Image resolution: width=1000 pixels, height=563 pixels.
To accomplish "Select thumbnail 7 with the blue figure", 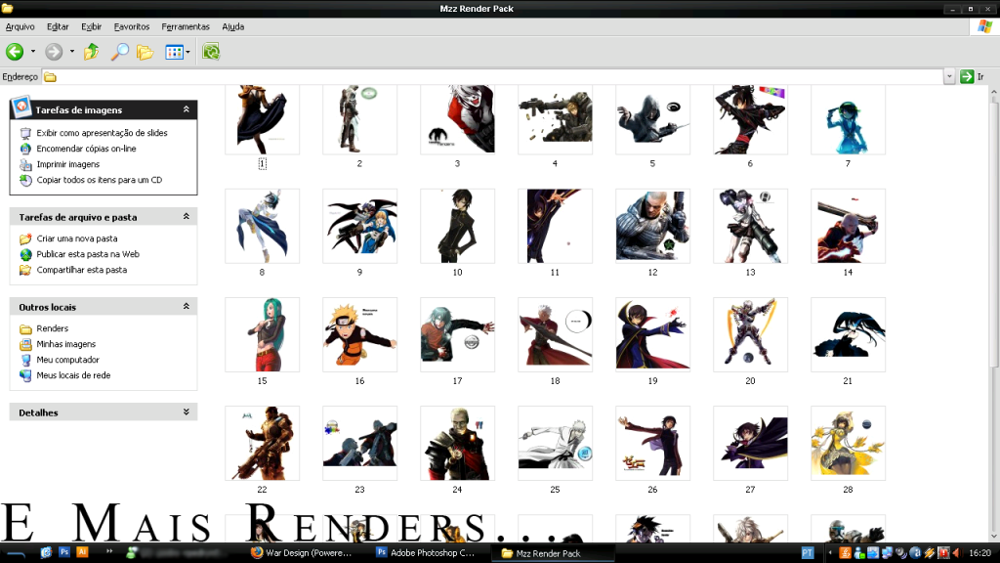I will 848,120.
